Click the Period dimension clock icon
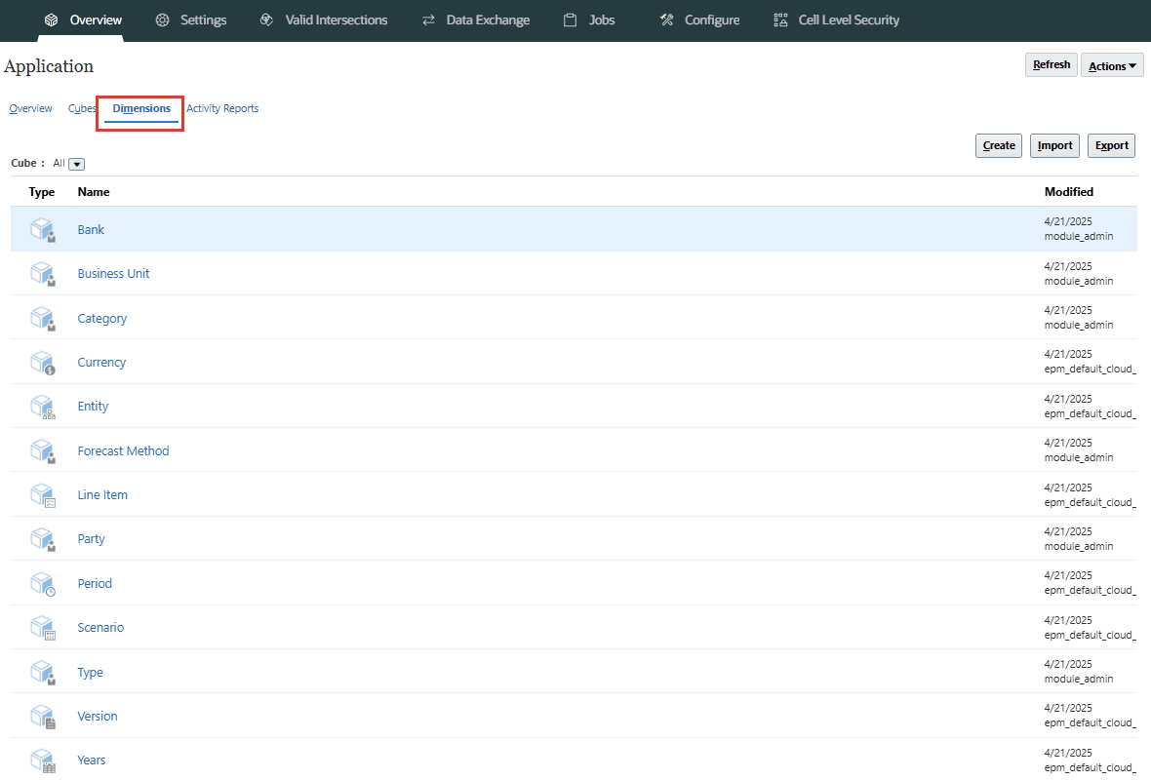1151x780 pixels. [x=43, y=584]
